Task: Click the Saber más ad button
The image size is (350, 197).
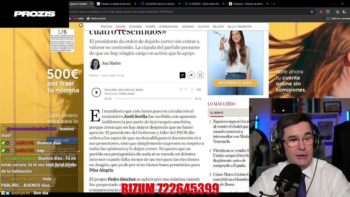Action: (x=62, y=140)
